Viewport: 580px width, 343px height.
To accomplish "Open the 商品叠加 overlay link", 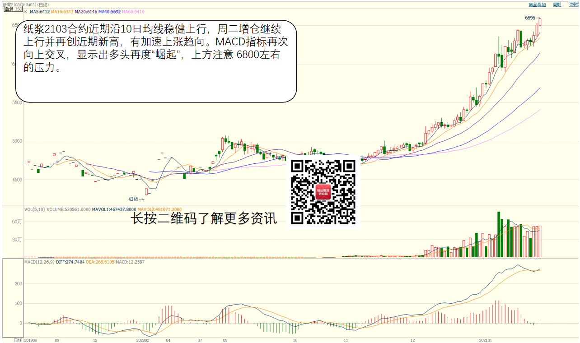I will tap(537, 5).
